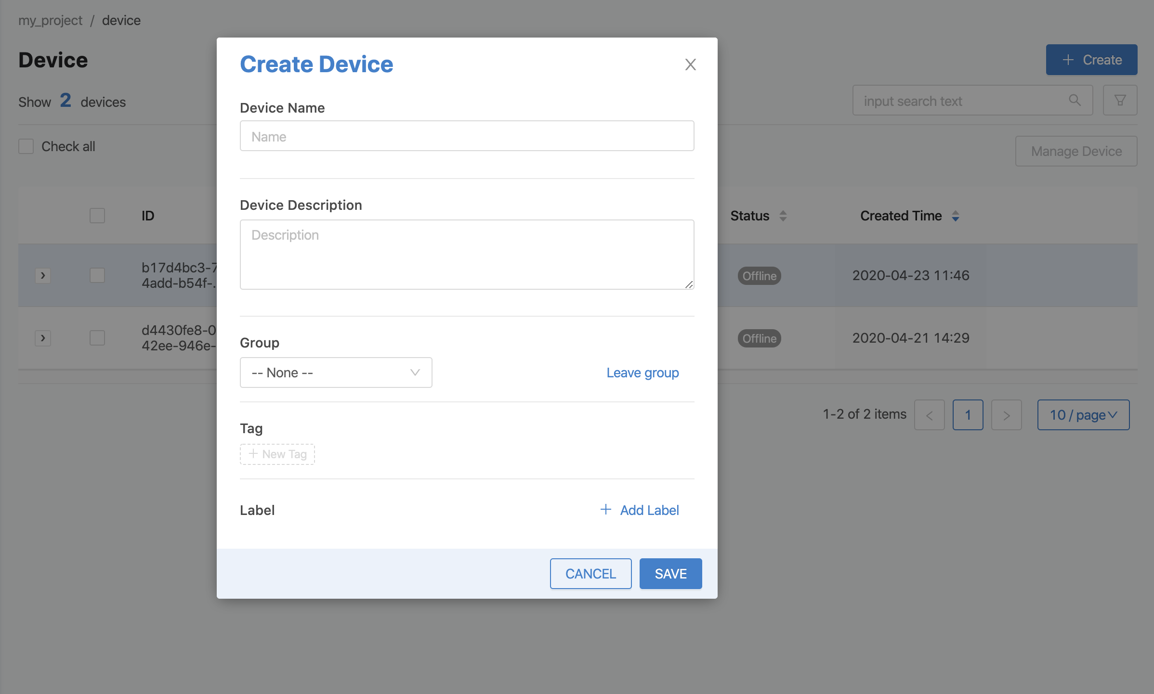Select page 1 in pagination
1154x694 pixels.
[968, 415]
